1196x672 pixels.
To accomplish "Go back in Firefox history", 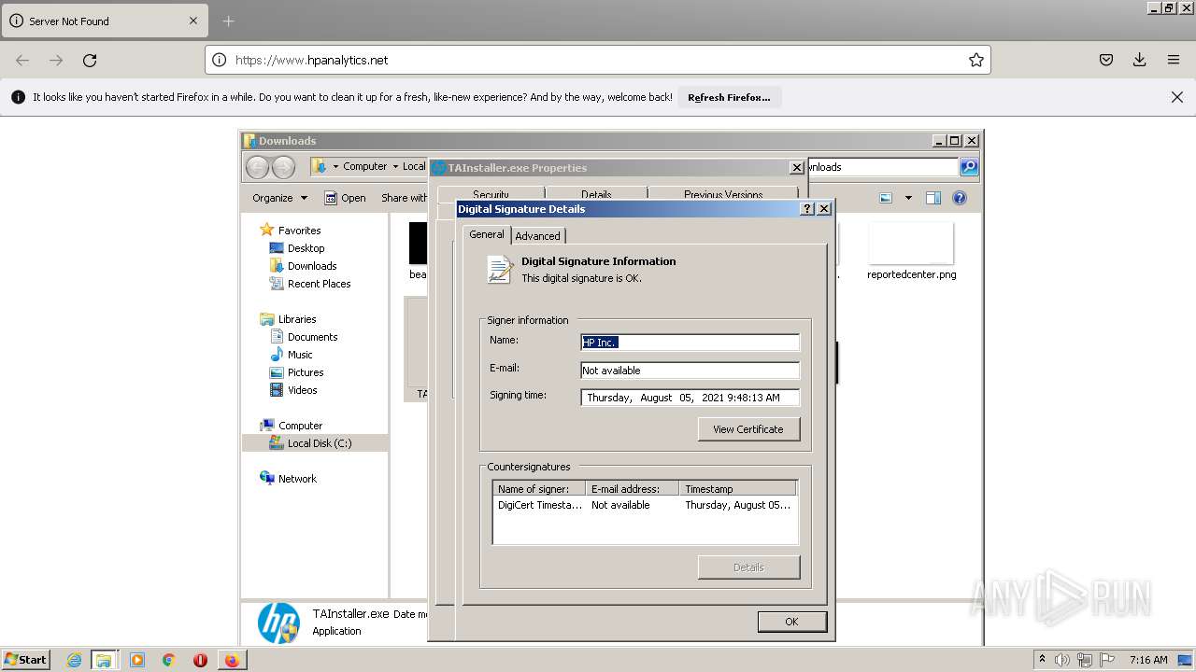I will coord(22,60).
